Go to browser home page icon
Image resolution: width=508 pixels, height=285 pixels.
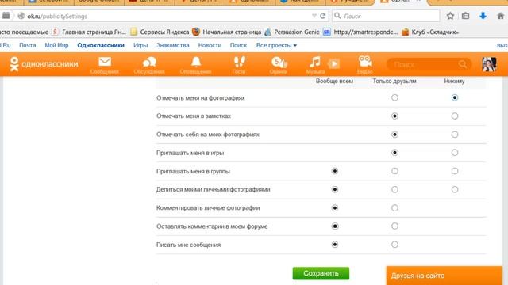pyautogui.click(x=501, y=16)
